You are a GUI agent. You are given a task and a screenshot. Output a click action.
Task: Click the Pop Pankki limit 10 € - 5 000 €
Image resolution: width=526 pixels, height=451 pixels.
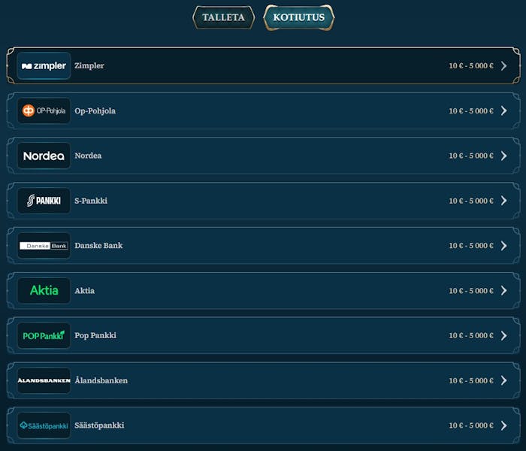(471, 335)
